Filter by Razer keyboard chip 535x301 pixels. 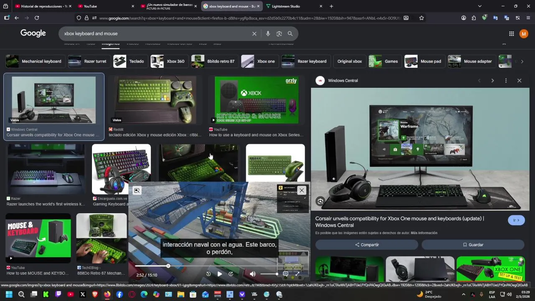(306, 61)
